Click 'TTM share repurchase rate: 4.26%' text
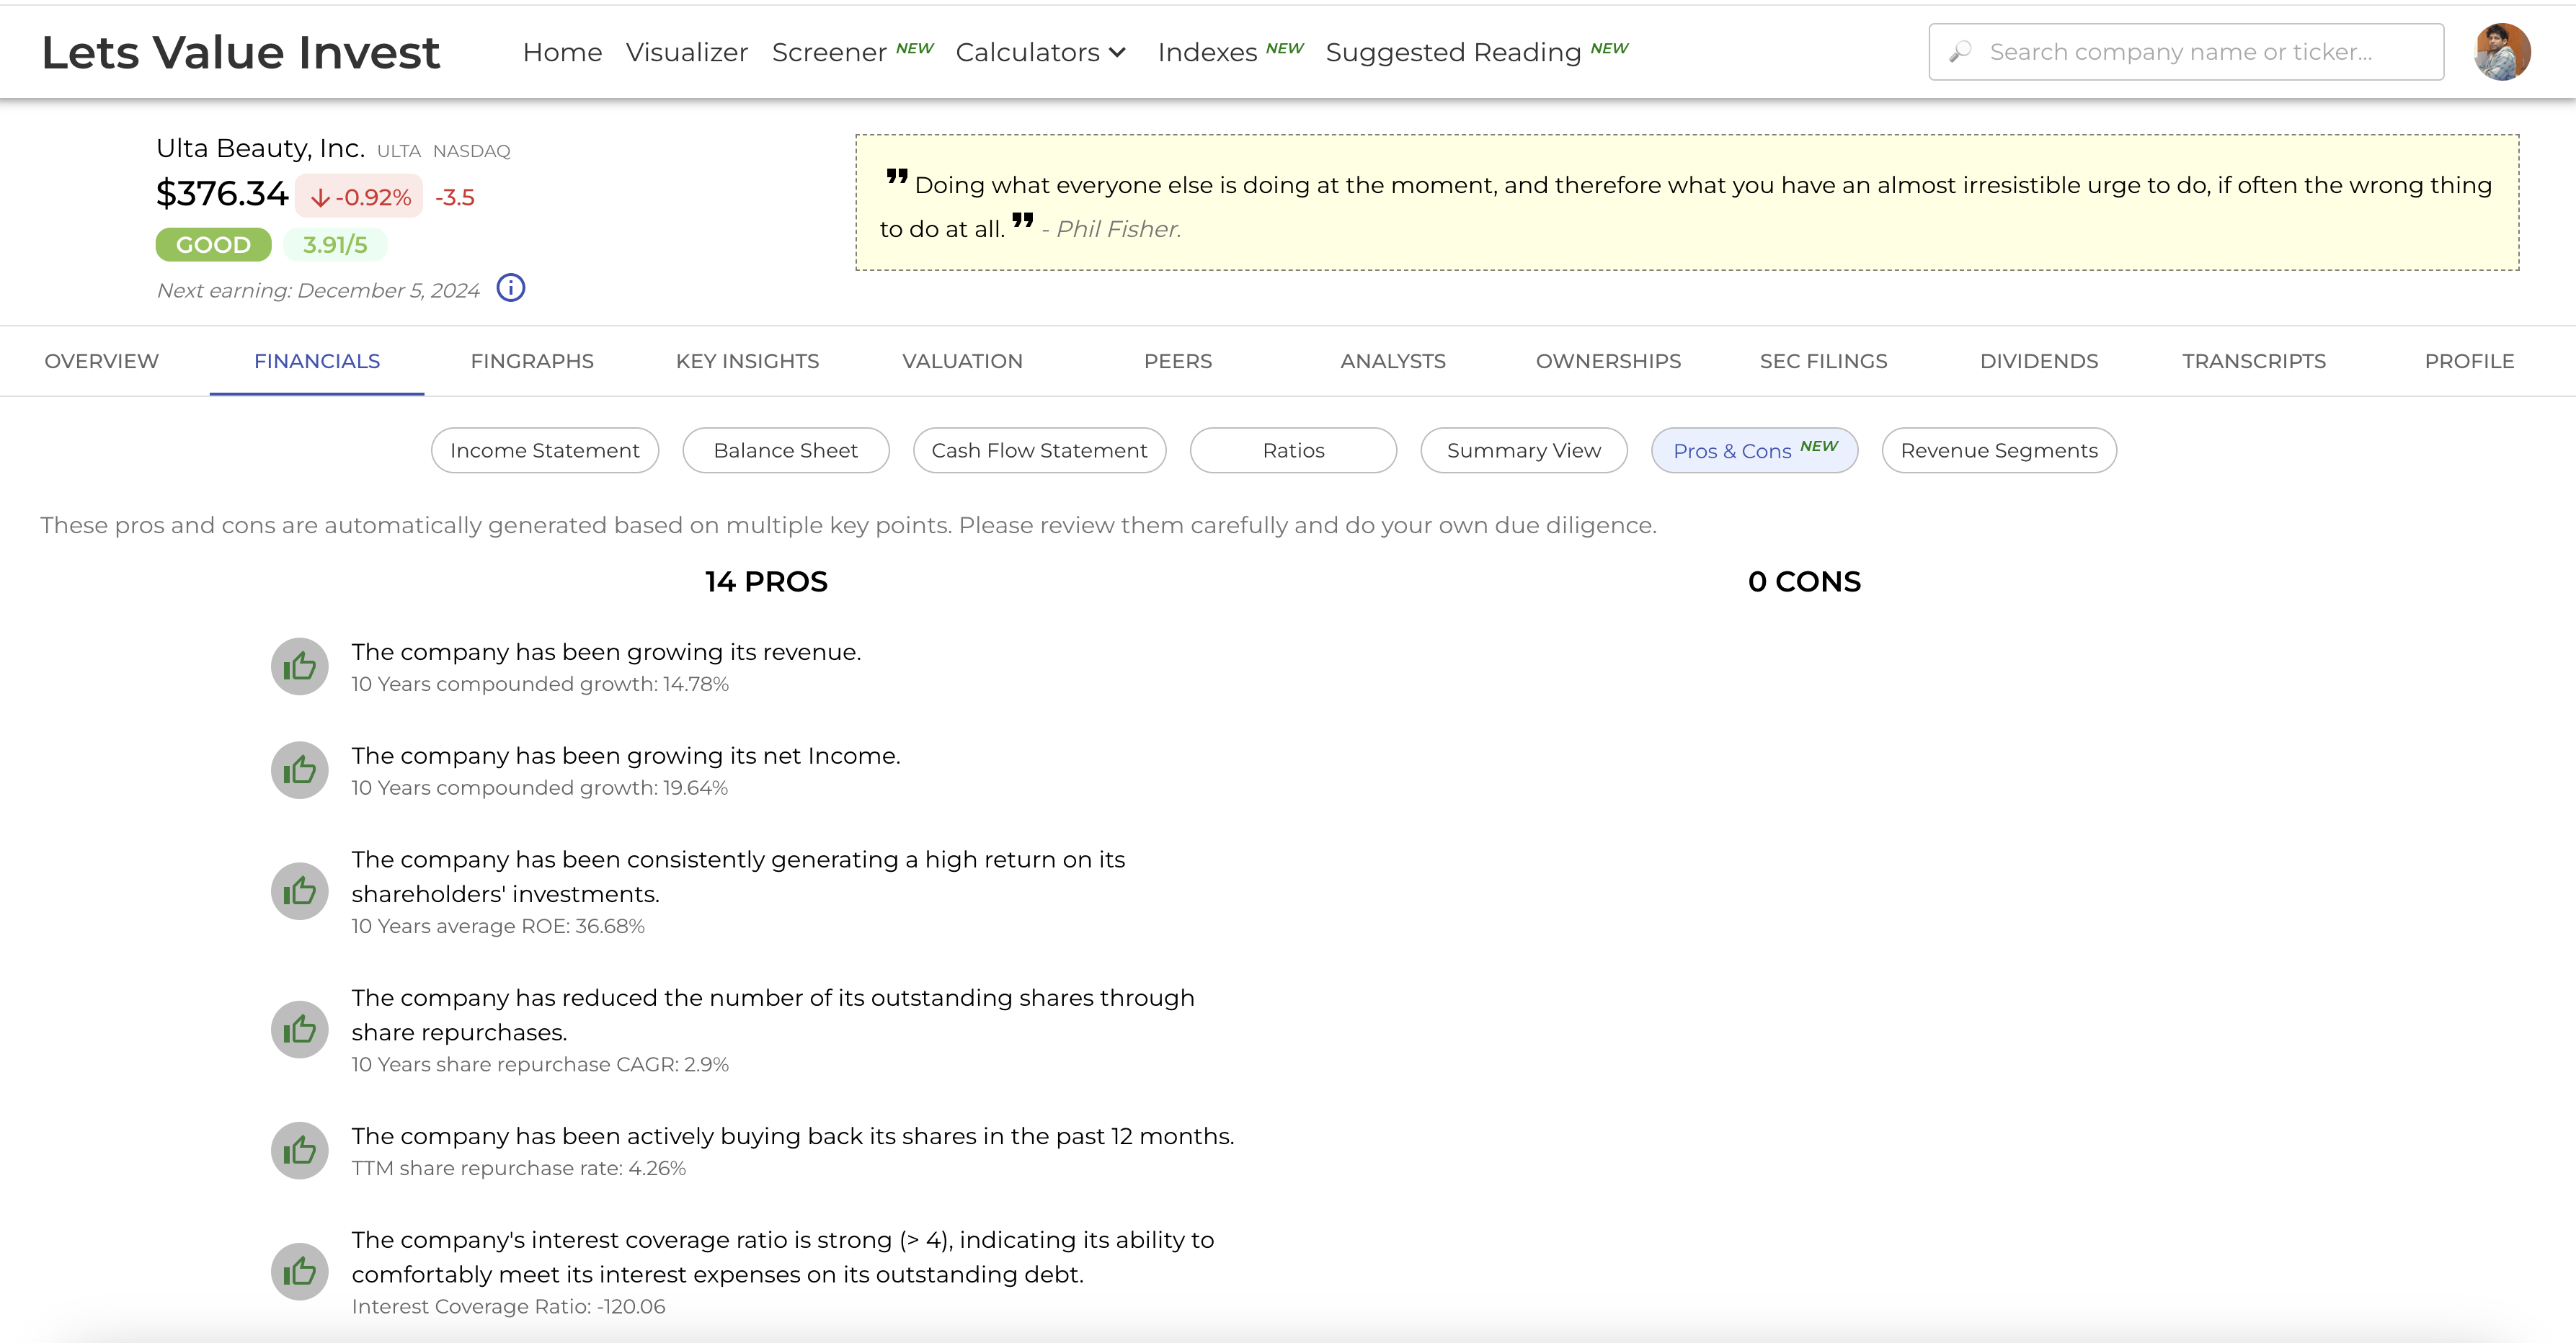The width and height of the screenshot is (2576, 1343). (x=519, y=1168)
